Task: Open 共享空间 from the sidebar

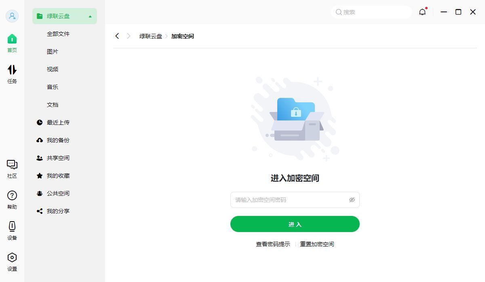Action: (x=59, y=158)
